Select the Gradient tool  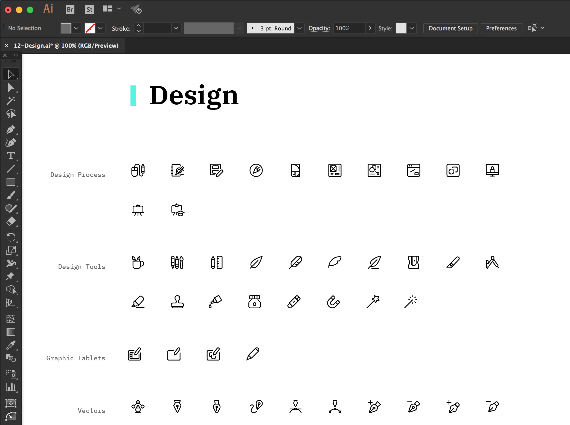click(11, 332)
